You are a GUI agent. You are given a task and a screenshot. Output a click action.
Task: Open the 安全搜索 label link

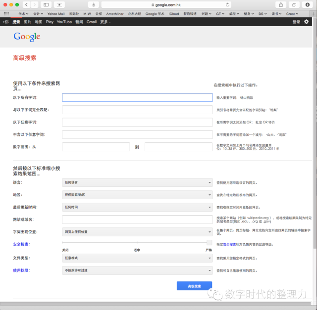[21, 244]
